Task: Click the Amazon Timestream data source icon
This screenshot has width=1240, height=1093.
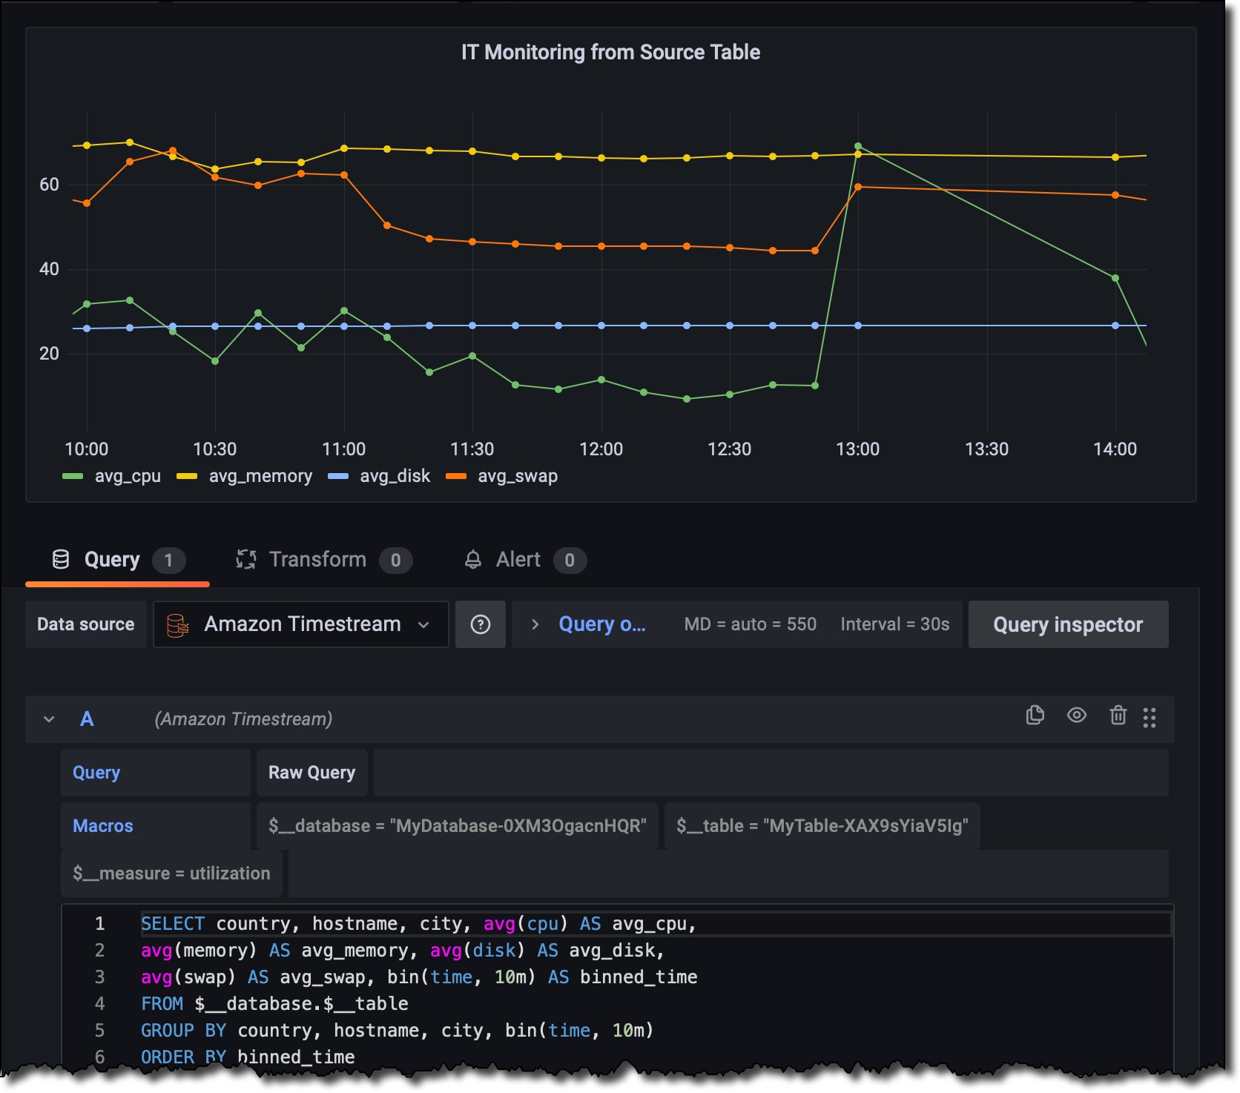Action: point(178,625)
